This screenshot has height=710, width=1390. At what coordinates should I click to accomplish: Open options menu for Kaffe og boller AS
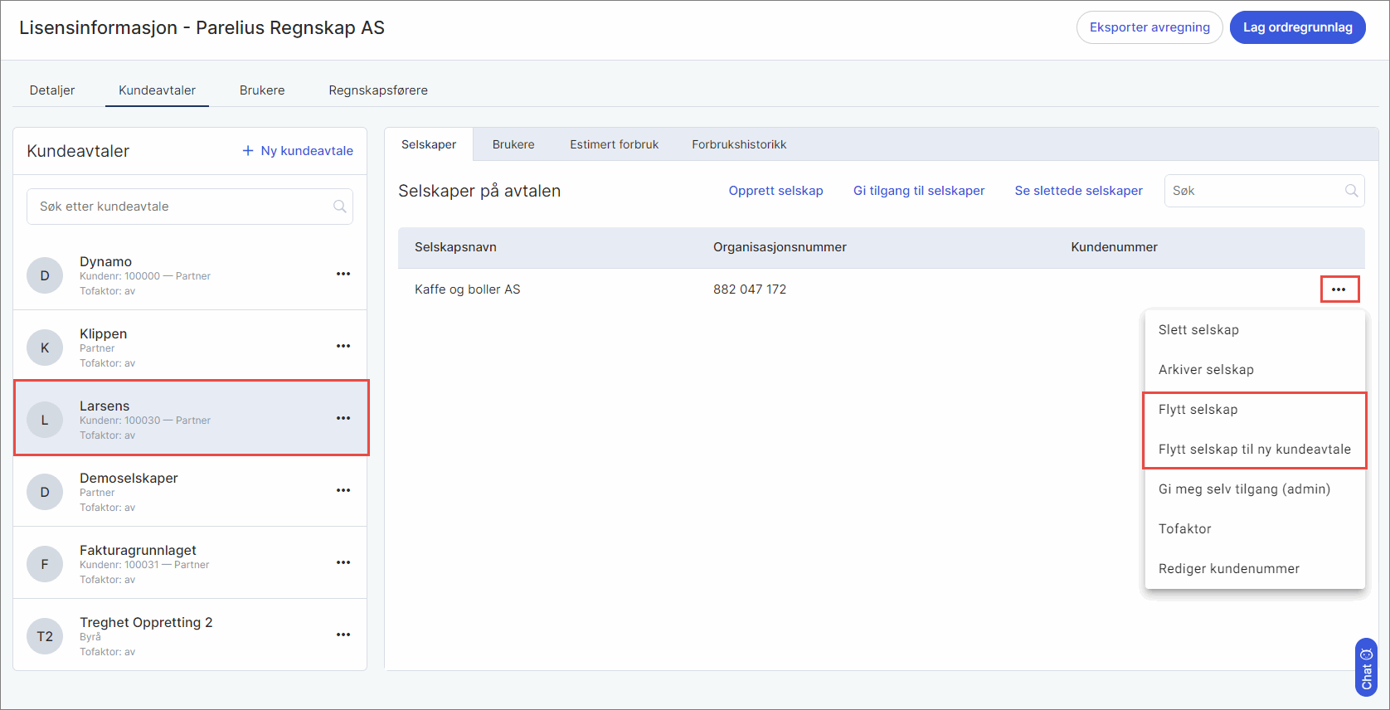click(x=1339, y=289)
